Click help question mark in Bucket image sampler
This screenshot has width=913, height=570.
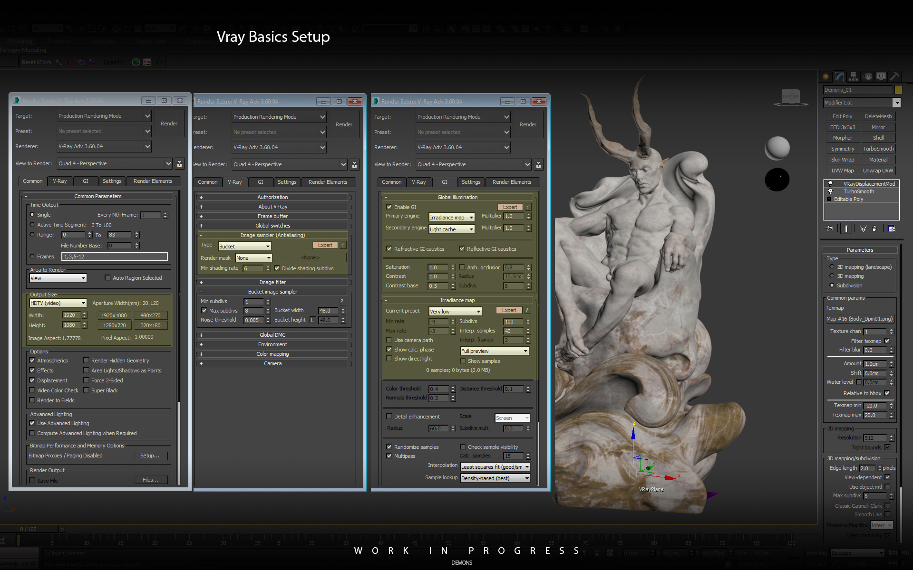342,301
